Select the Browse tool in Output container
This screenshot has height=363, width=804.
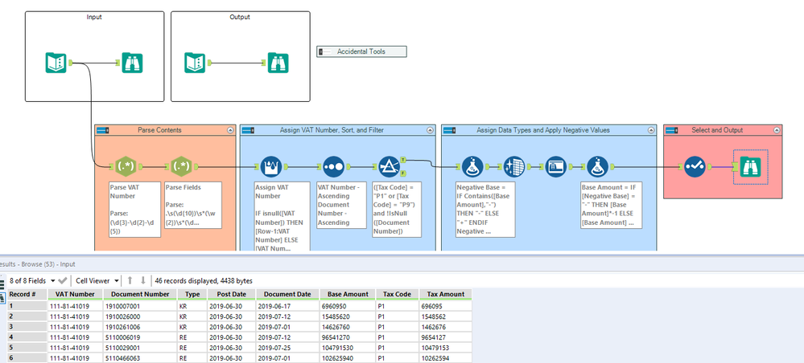[278, 63]
